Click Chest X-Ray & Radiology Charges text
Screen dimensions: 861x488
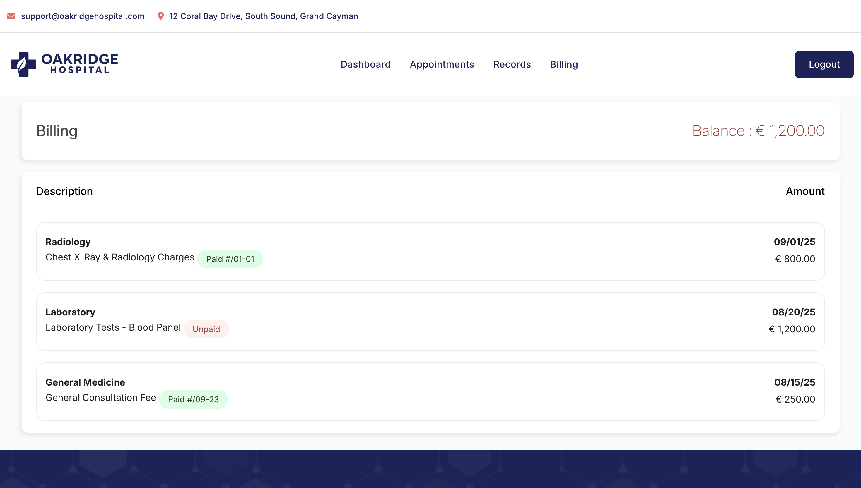point(120,257)
